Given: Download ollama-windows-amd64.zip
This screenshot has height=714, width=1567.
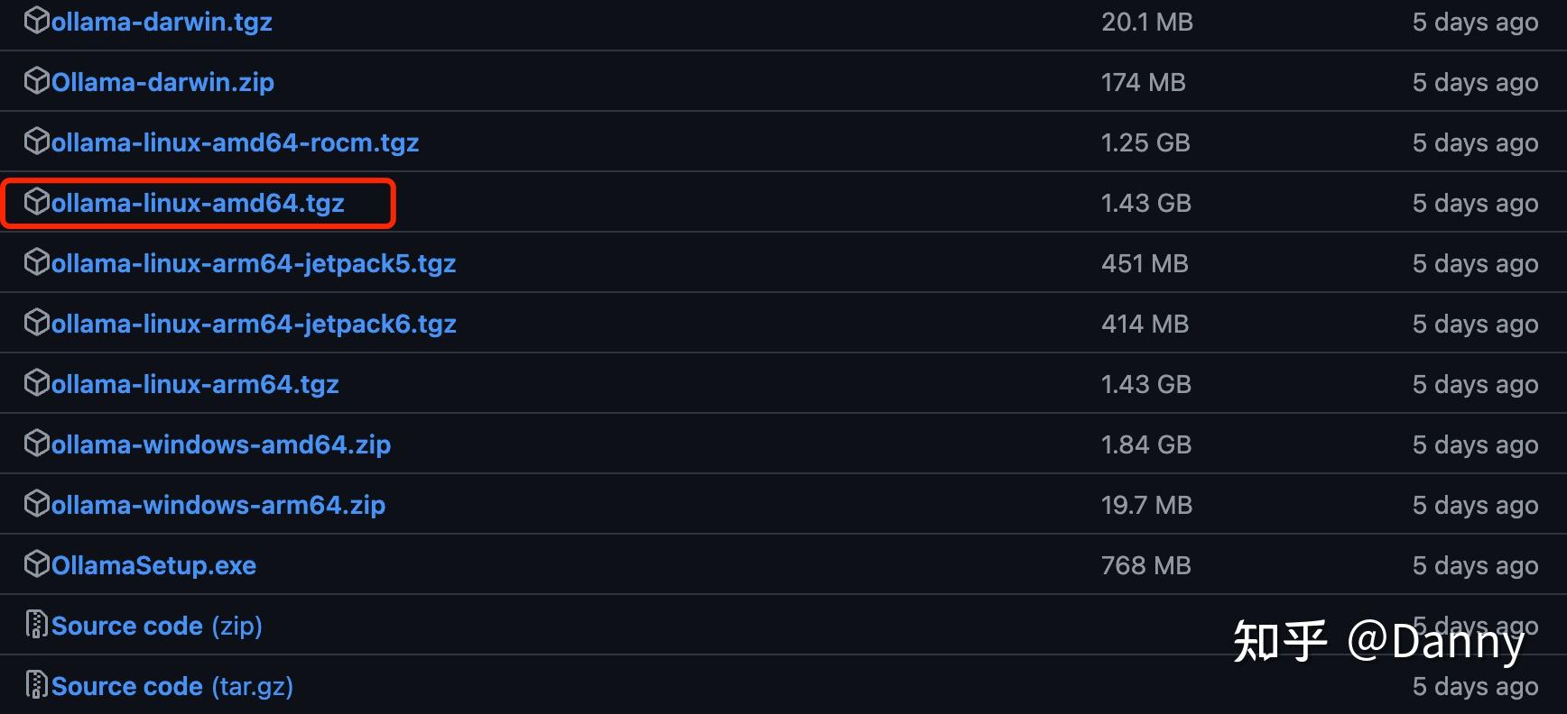Looking at the screenshot, I should pos(221,444).
